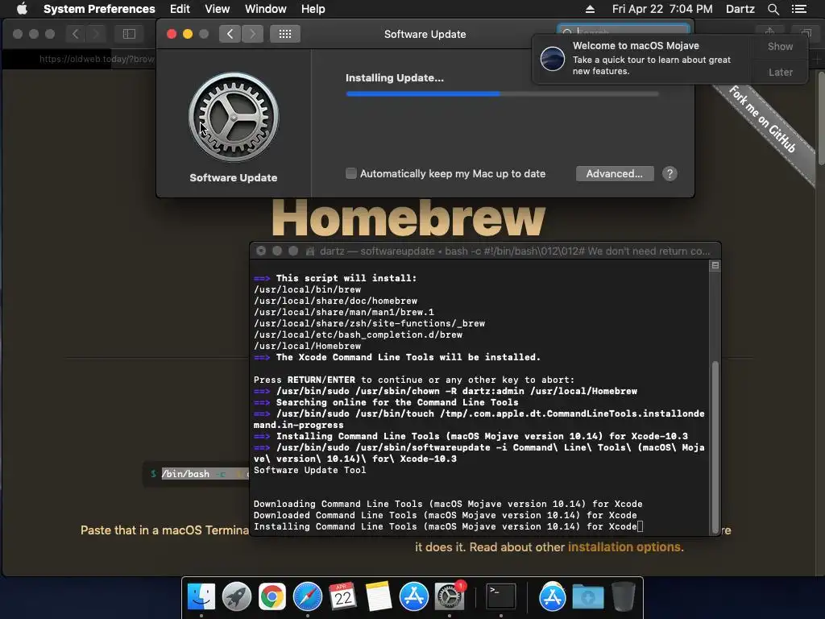Click the Terminal window scrollbar
The width and height of the screenshot is (825, 619).
715,447
